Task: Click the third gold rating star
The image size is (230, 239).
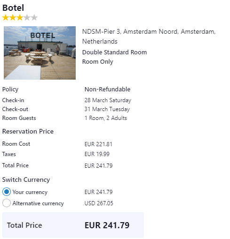Action: coord(20,17)
